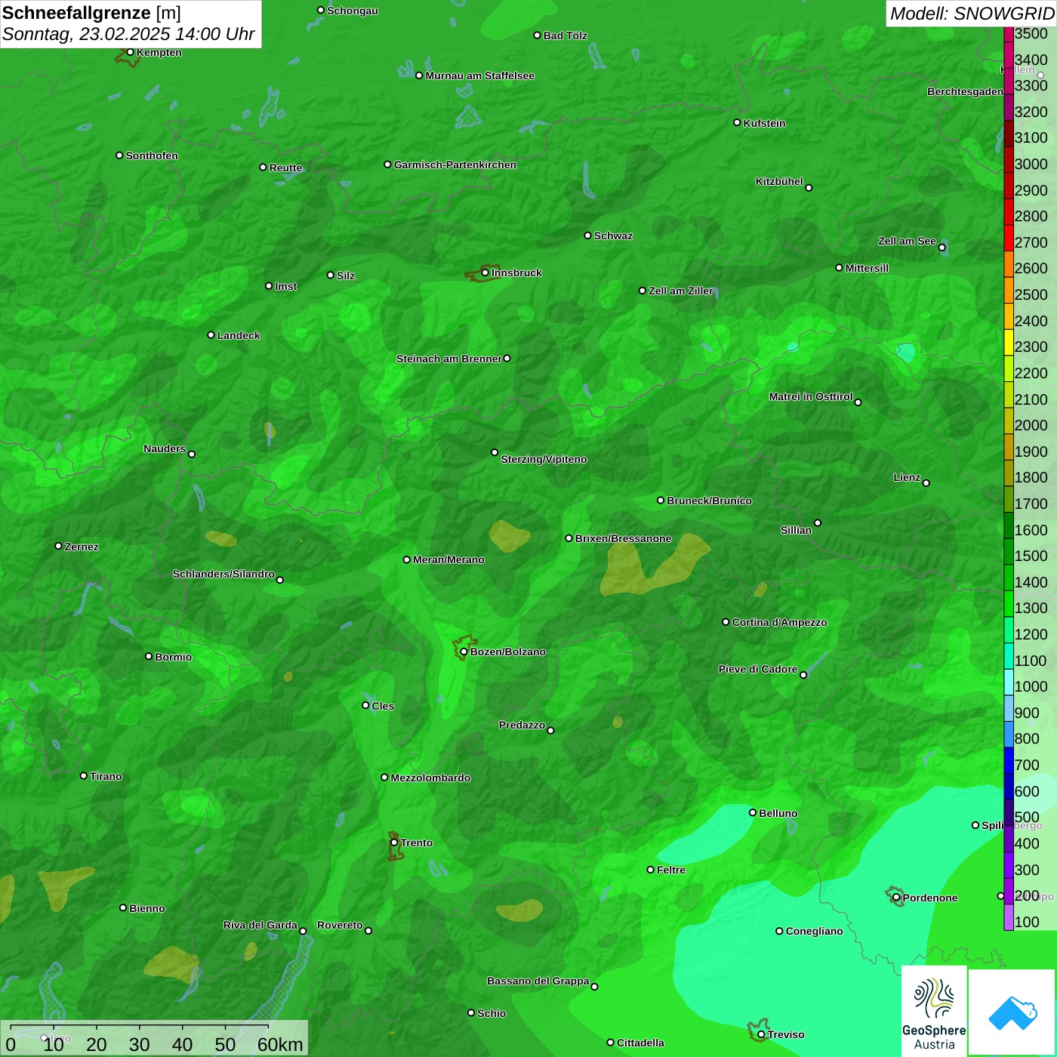Click the Lienz location dot
Screen dimensions: 1057x1057
click(926, 483)
